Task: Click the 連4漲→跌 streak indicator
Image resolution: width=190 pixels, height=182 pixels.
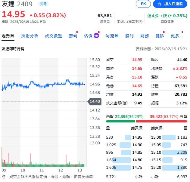Action: [167, 16]
